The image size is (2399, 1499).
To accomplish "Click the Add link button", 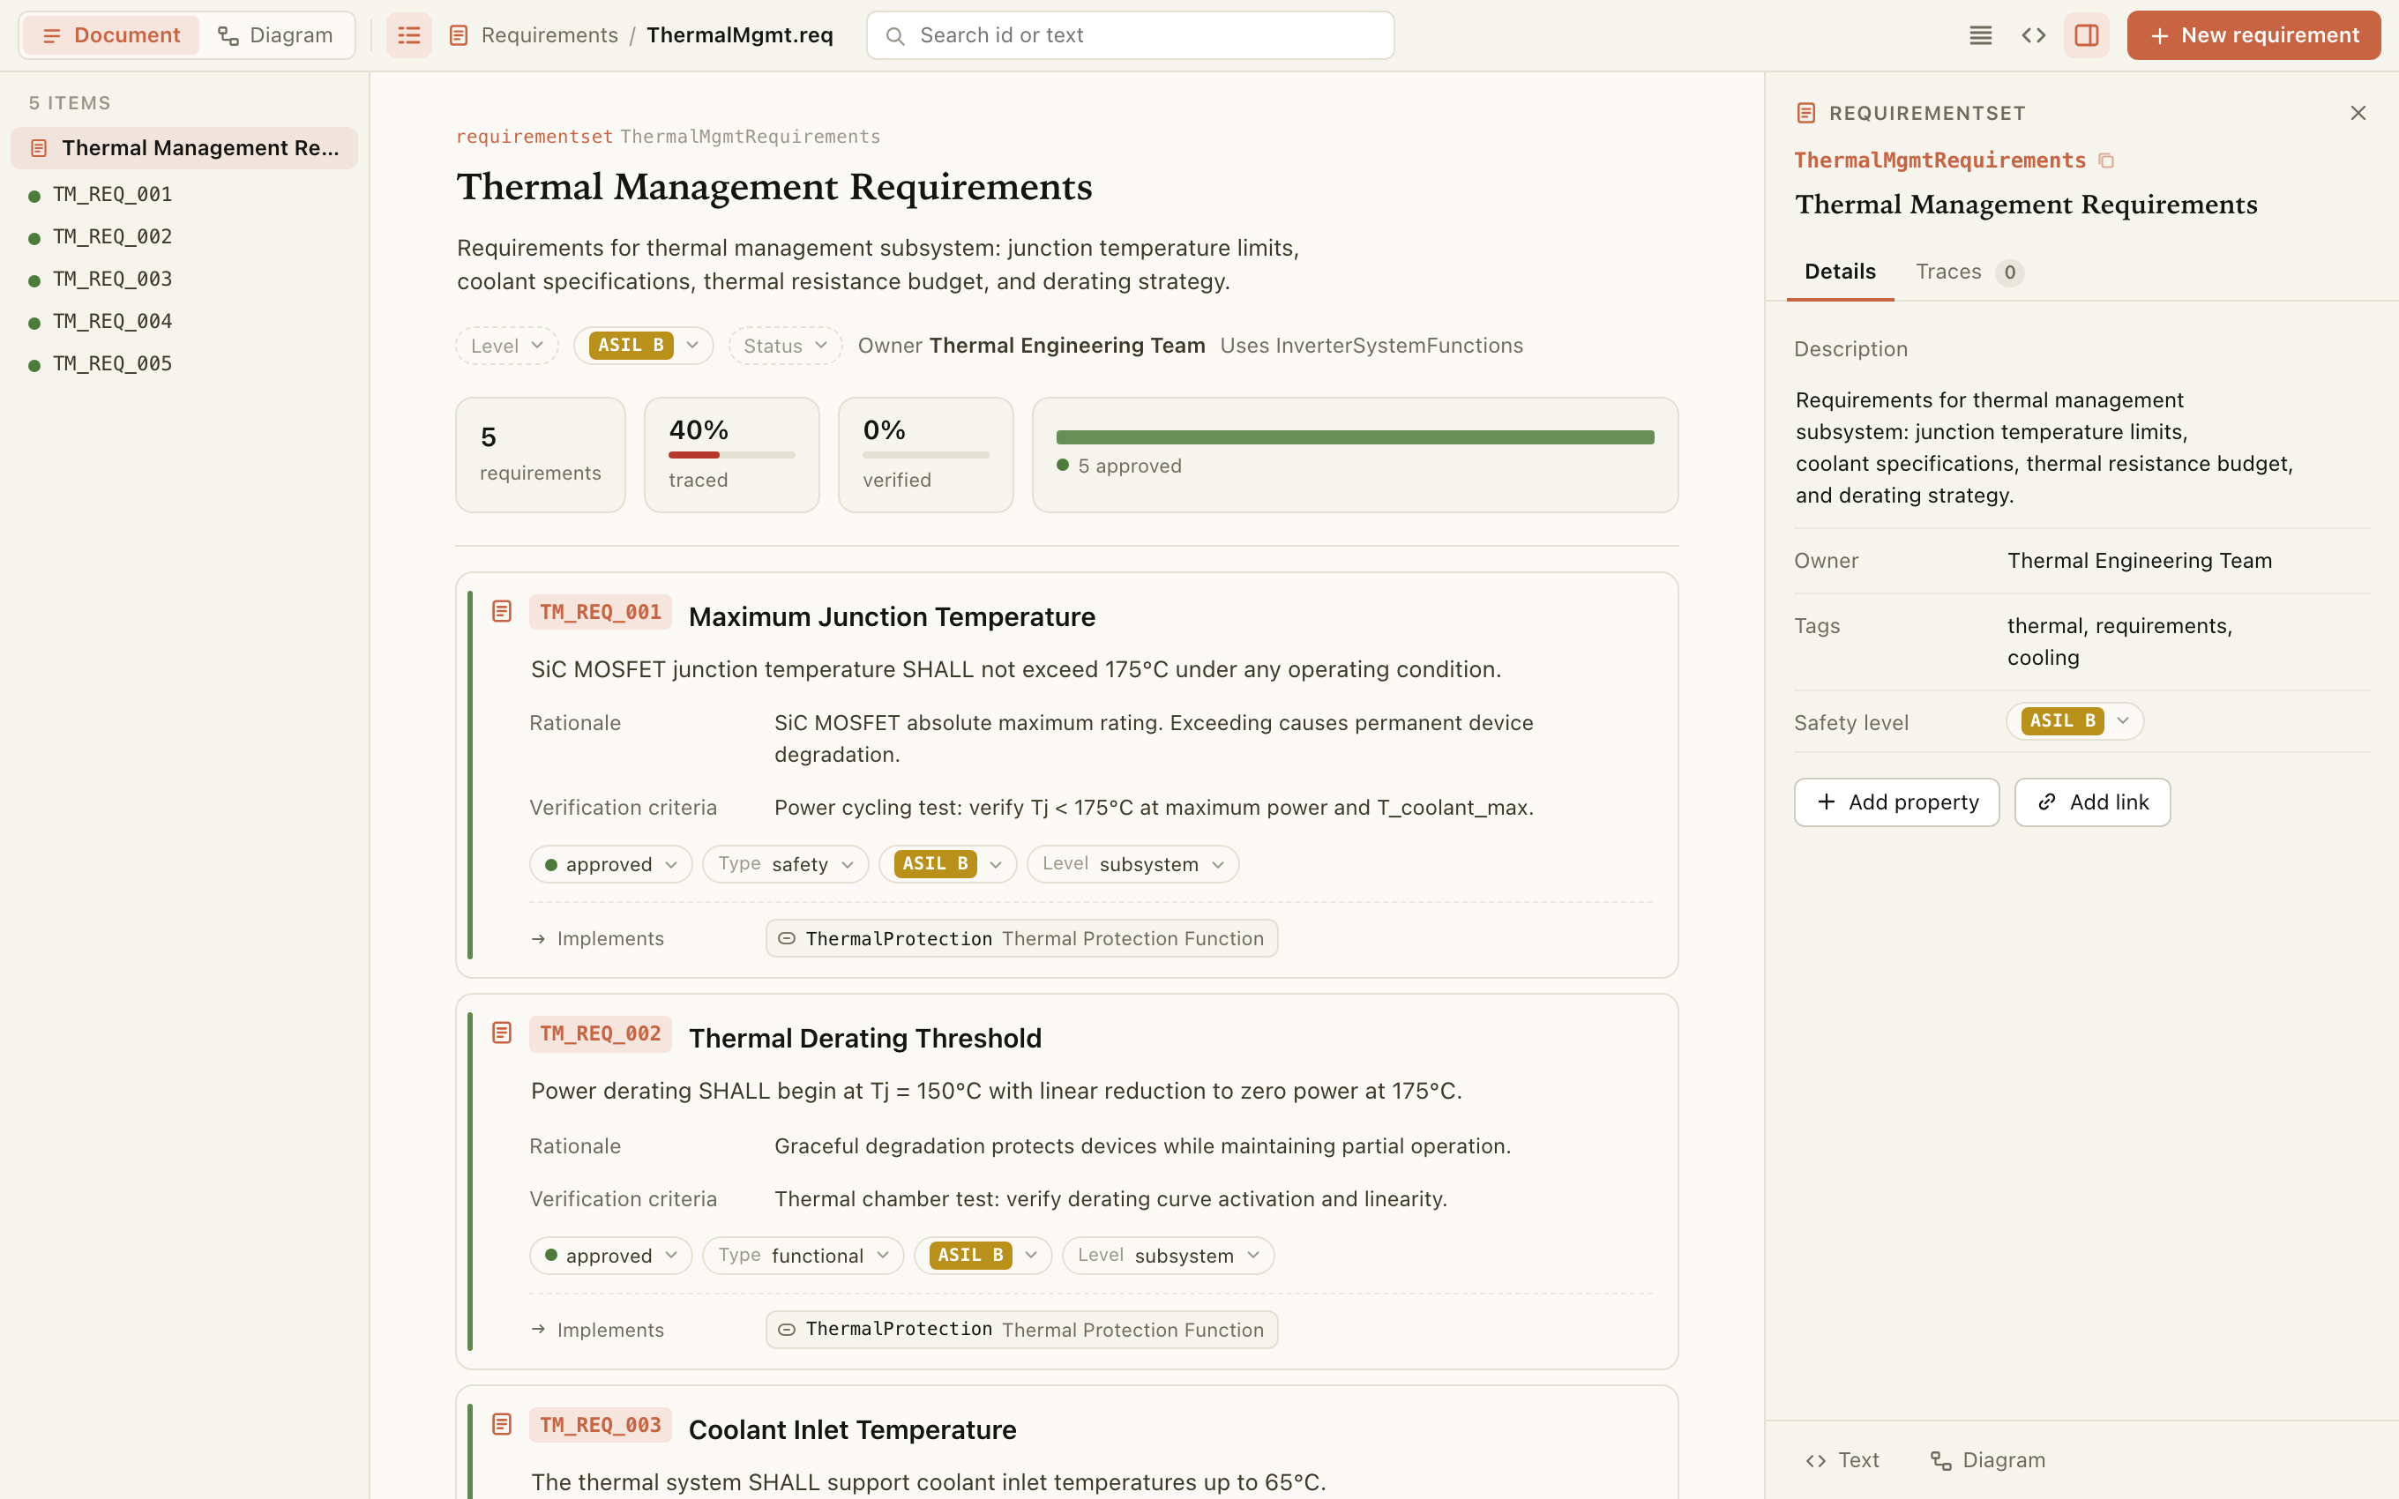I will [x=2092, y=802].
